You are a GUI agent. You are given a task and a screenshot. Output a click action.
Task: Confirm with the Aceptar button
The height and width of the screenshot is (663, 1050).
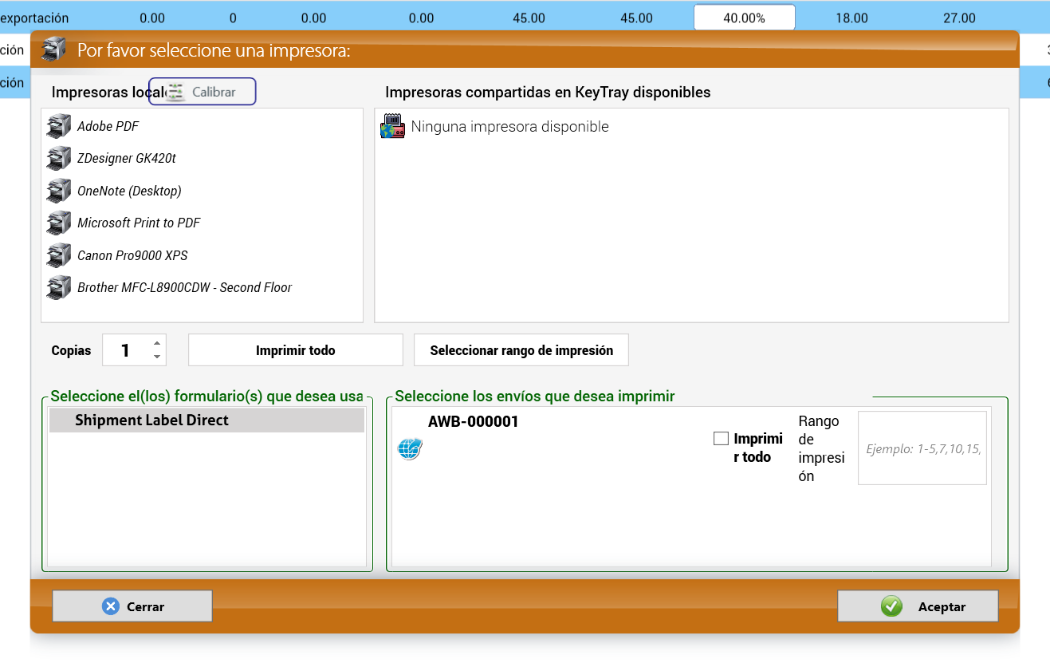pyautogui.click(x=918, y=606)
